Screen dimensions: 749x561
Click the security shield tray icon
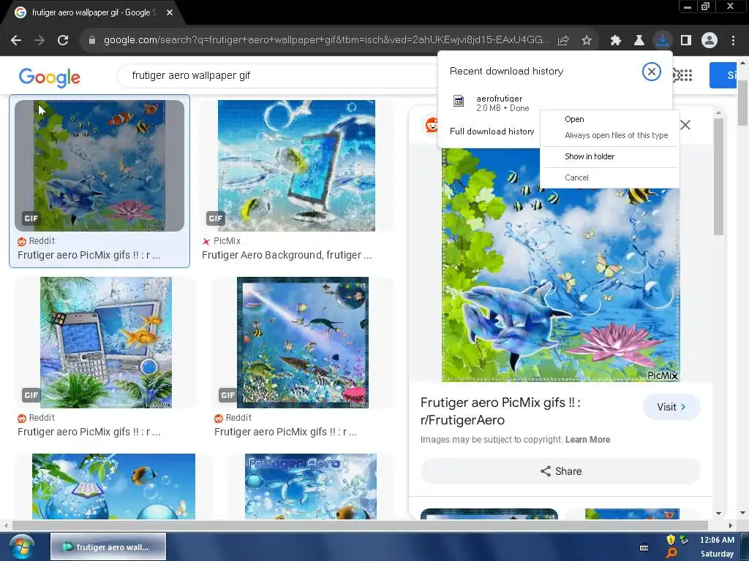coord(671,540)
